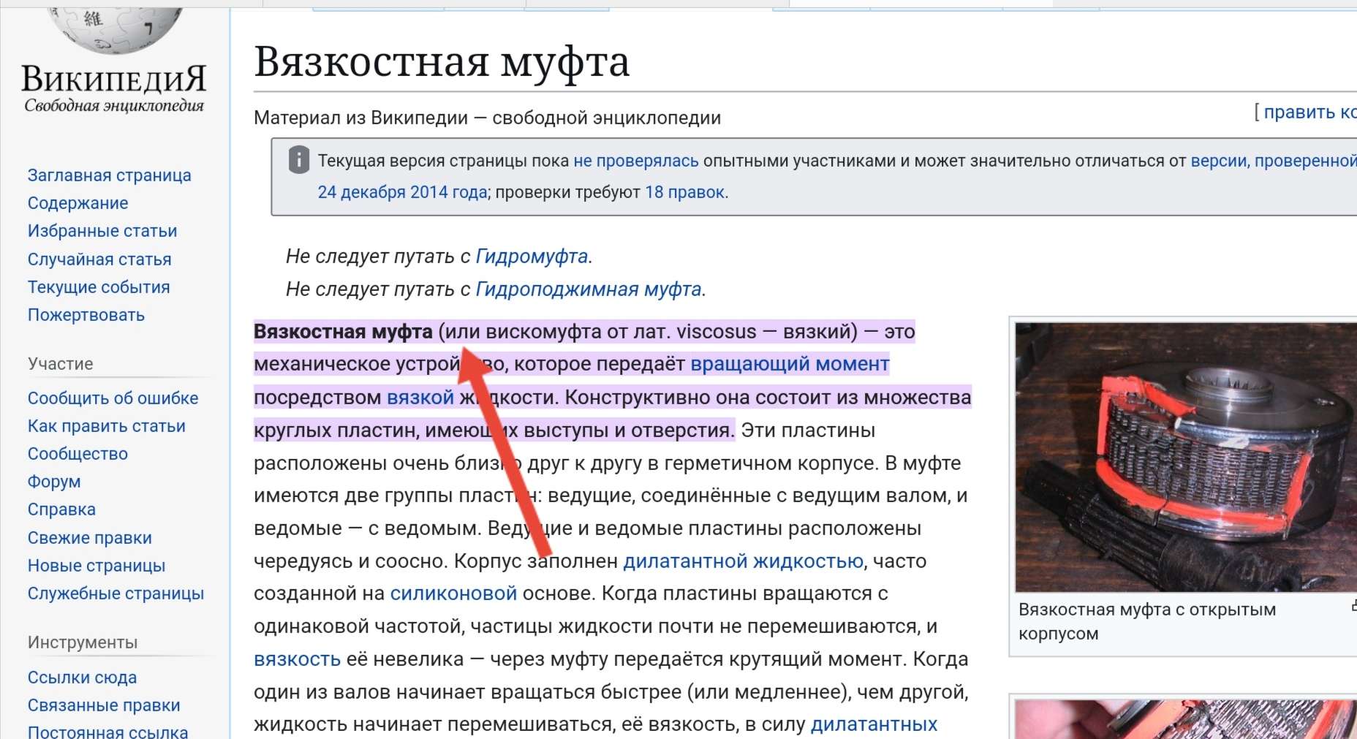Screen dimensions: 1357x739
Task: Open Справка in the sidebar
Action: point(61,509)
